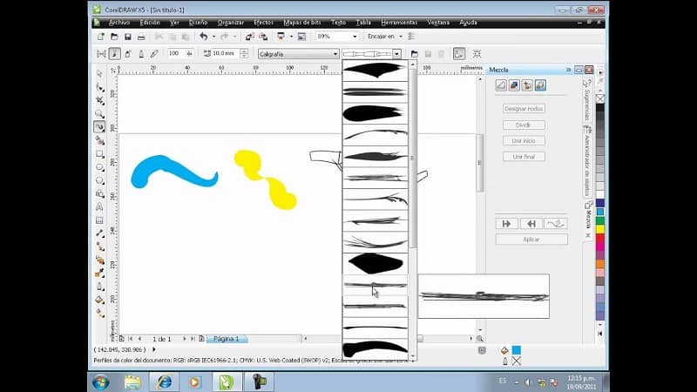The height and width of the screenshot is (392, 697).
Task: Click the Unir inicio button
Action: 524,141
